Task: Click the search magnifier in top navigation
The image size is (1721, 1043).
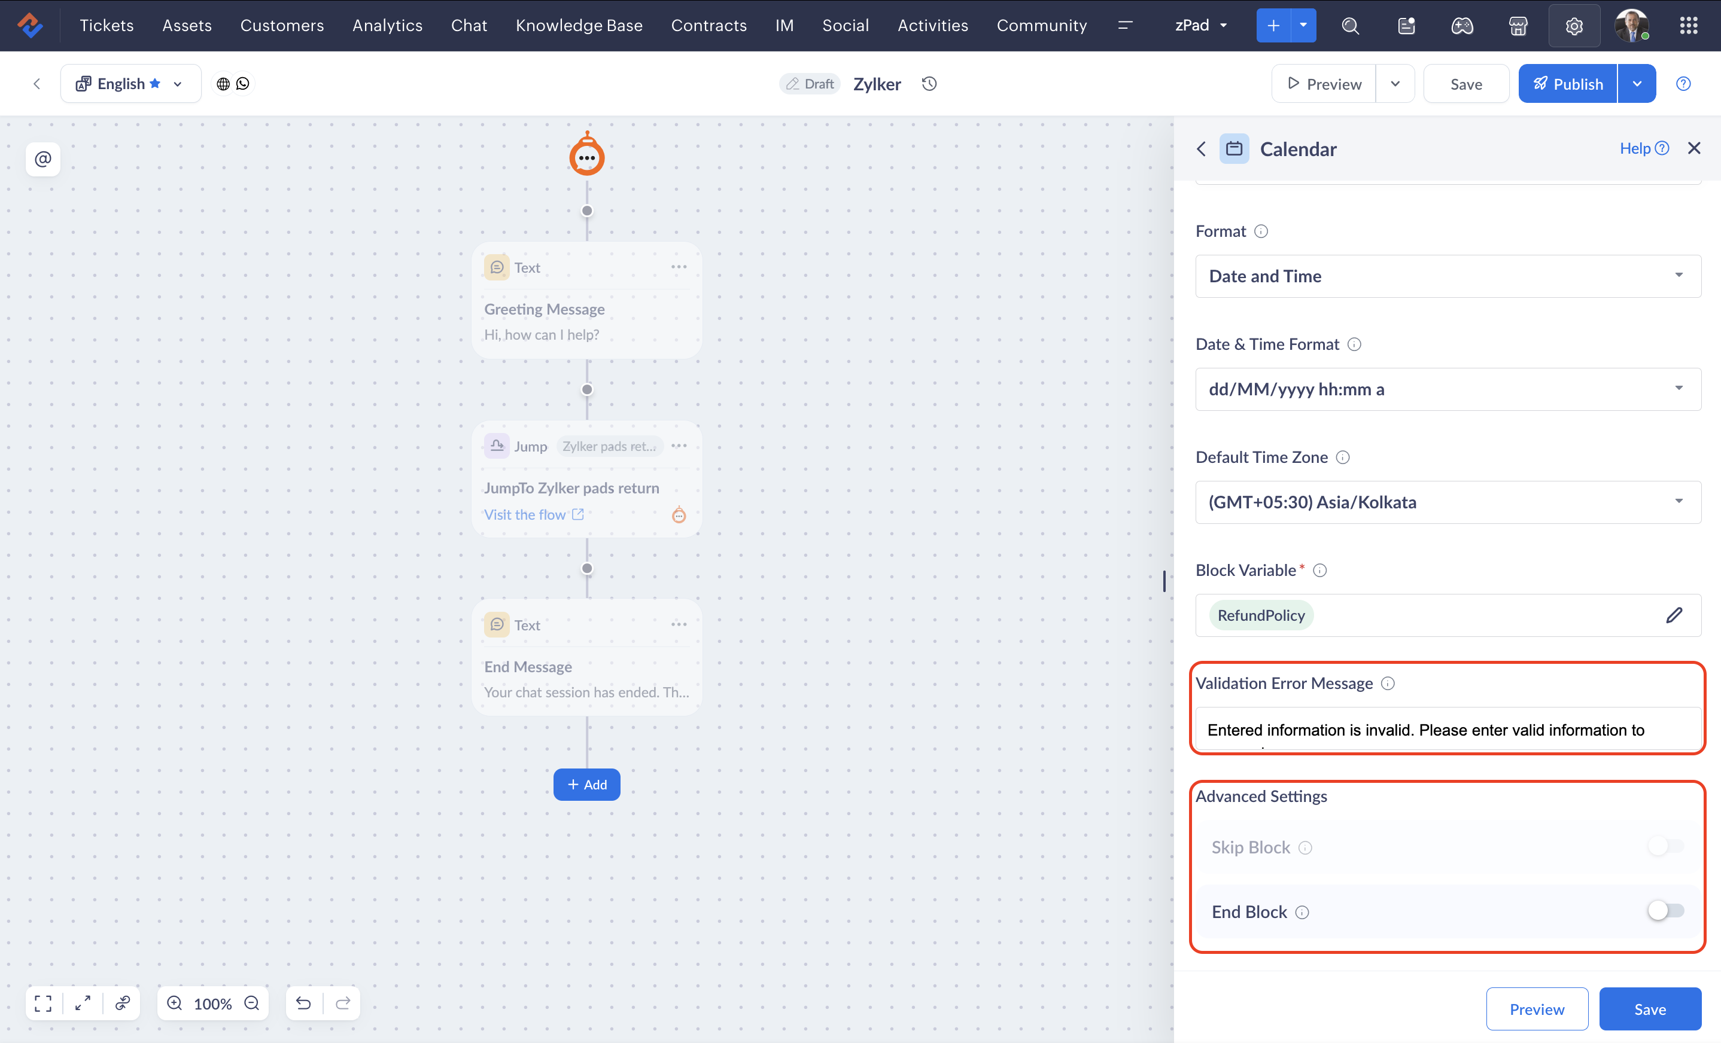Action: tap(1350, 26)
